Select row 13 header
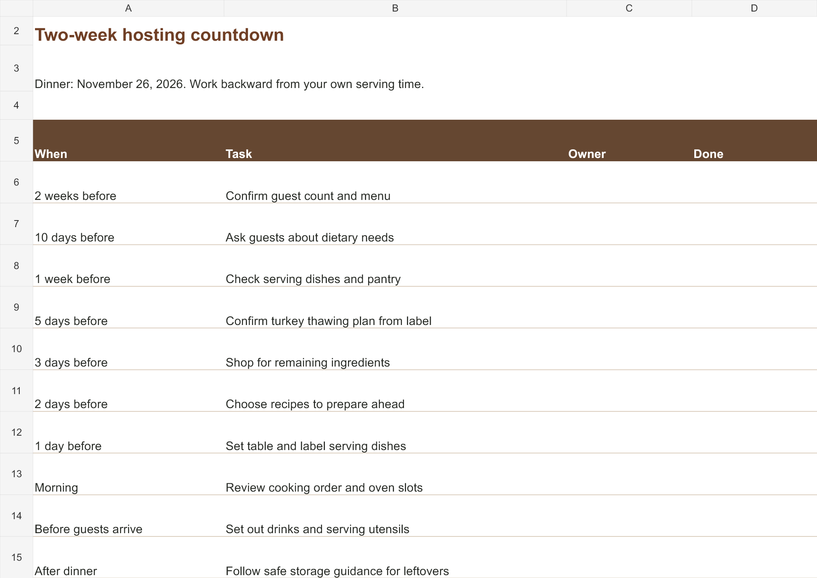 16,474
